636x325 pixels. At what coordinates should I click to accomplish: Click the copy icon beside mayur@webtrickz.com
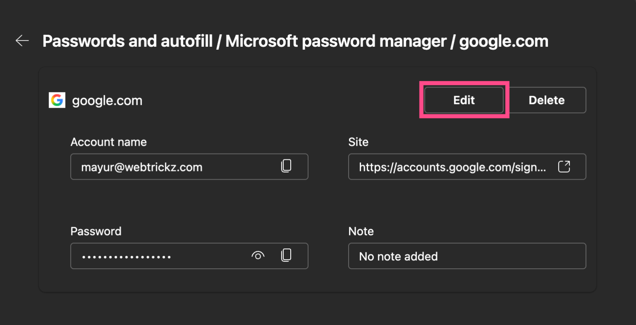coord(286,166)
